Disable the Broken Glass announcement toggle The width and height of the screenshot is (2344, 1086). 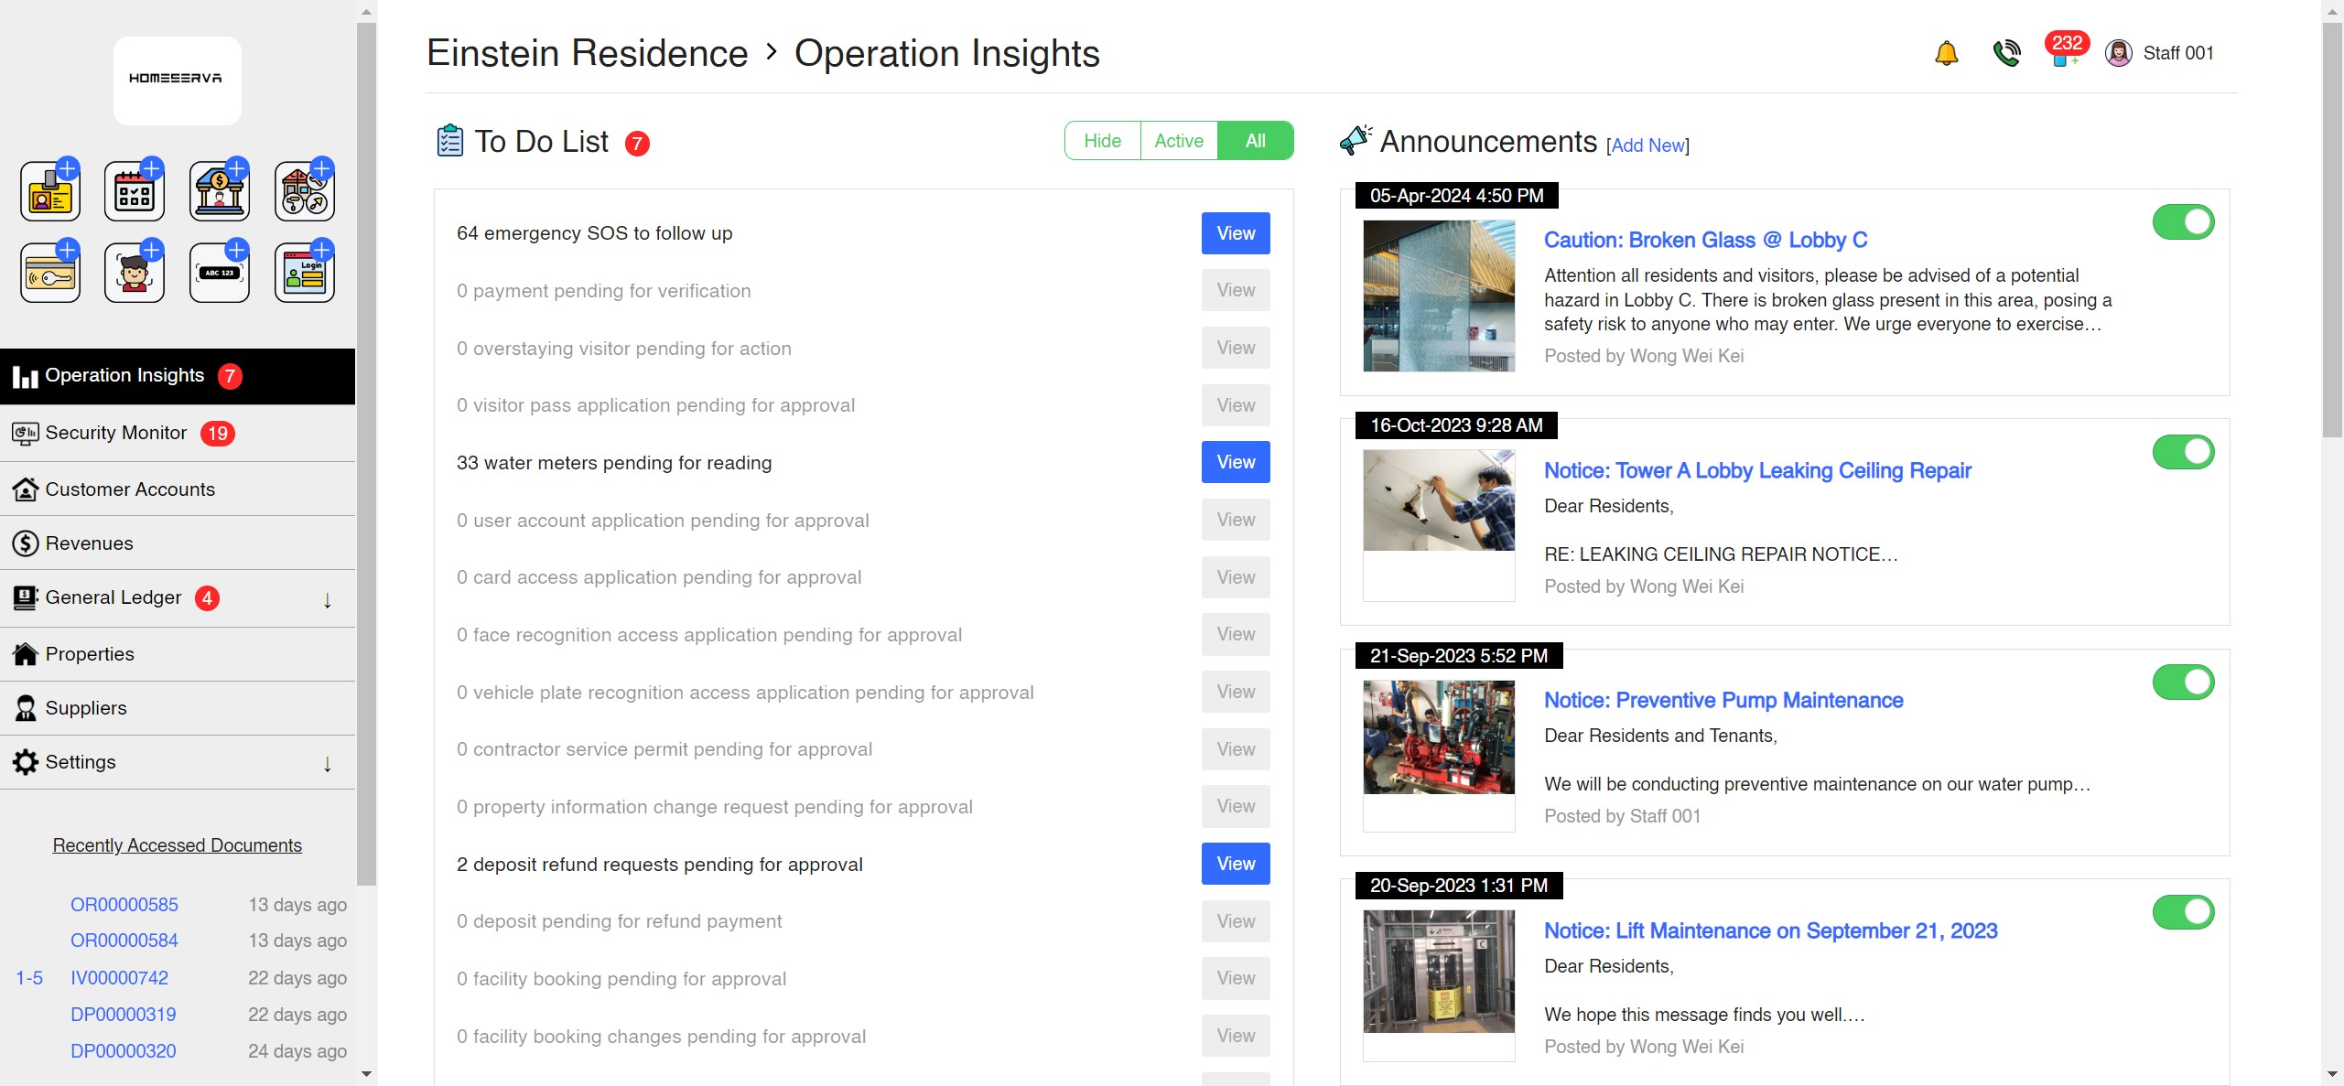point(2184,220)
